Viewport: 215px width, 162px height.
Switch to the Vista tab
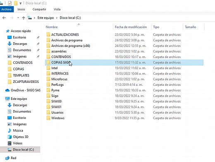pyautogui.click(x=57, y=9)
